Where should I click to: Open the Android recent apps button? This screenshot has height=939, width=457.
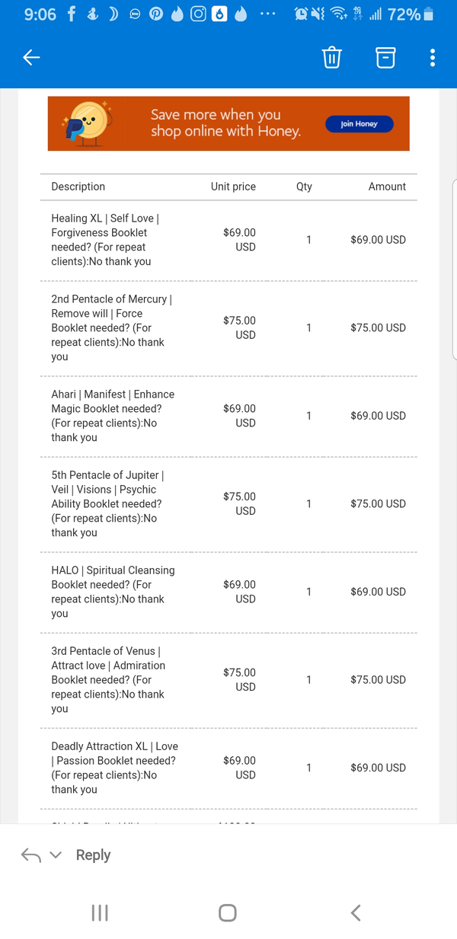[x=100, y=912]
